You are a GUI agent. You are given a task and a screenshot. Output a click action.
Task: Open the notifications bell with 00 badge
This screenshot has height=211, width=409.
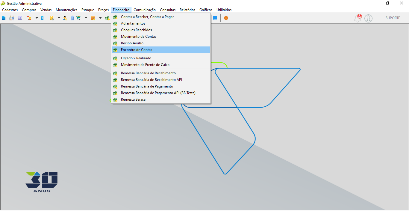358,18
